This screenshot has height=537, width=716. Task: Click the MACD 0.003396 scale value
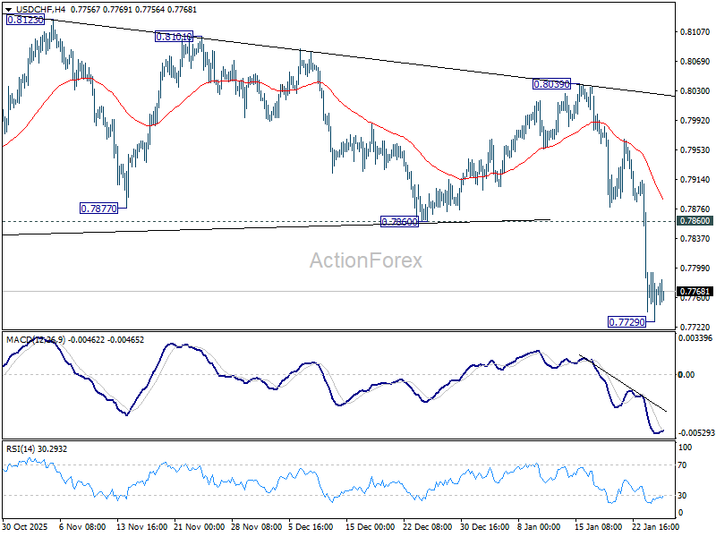pos(695,338)
